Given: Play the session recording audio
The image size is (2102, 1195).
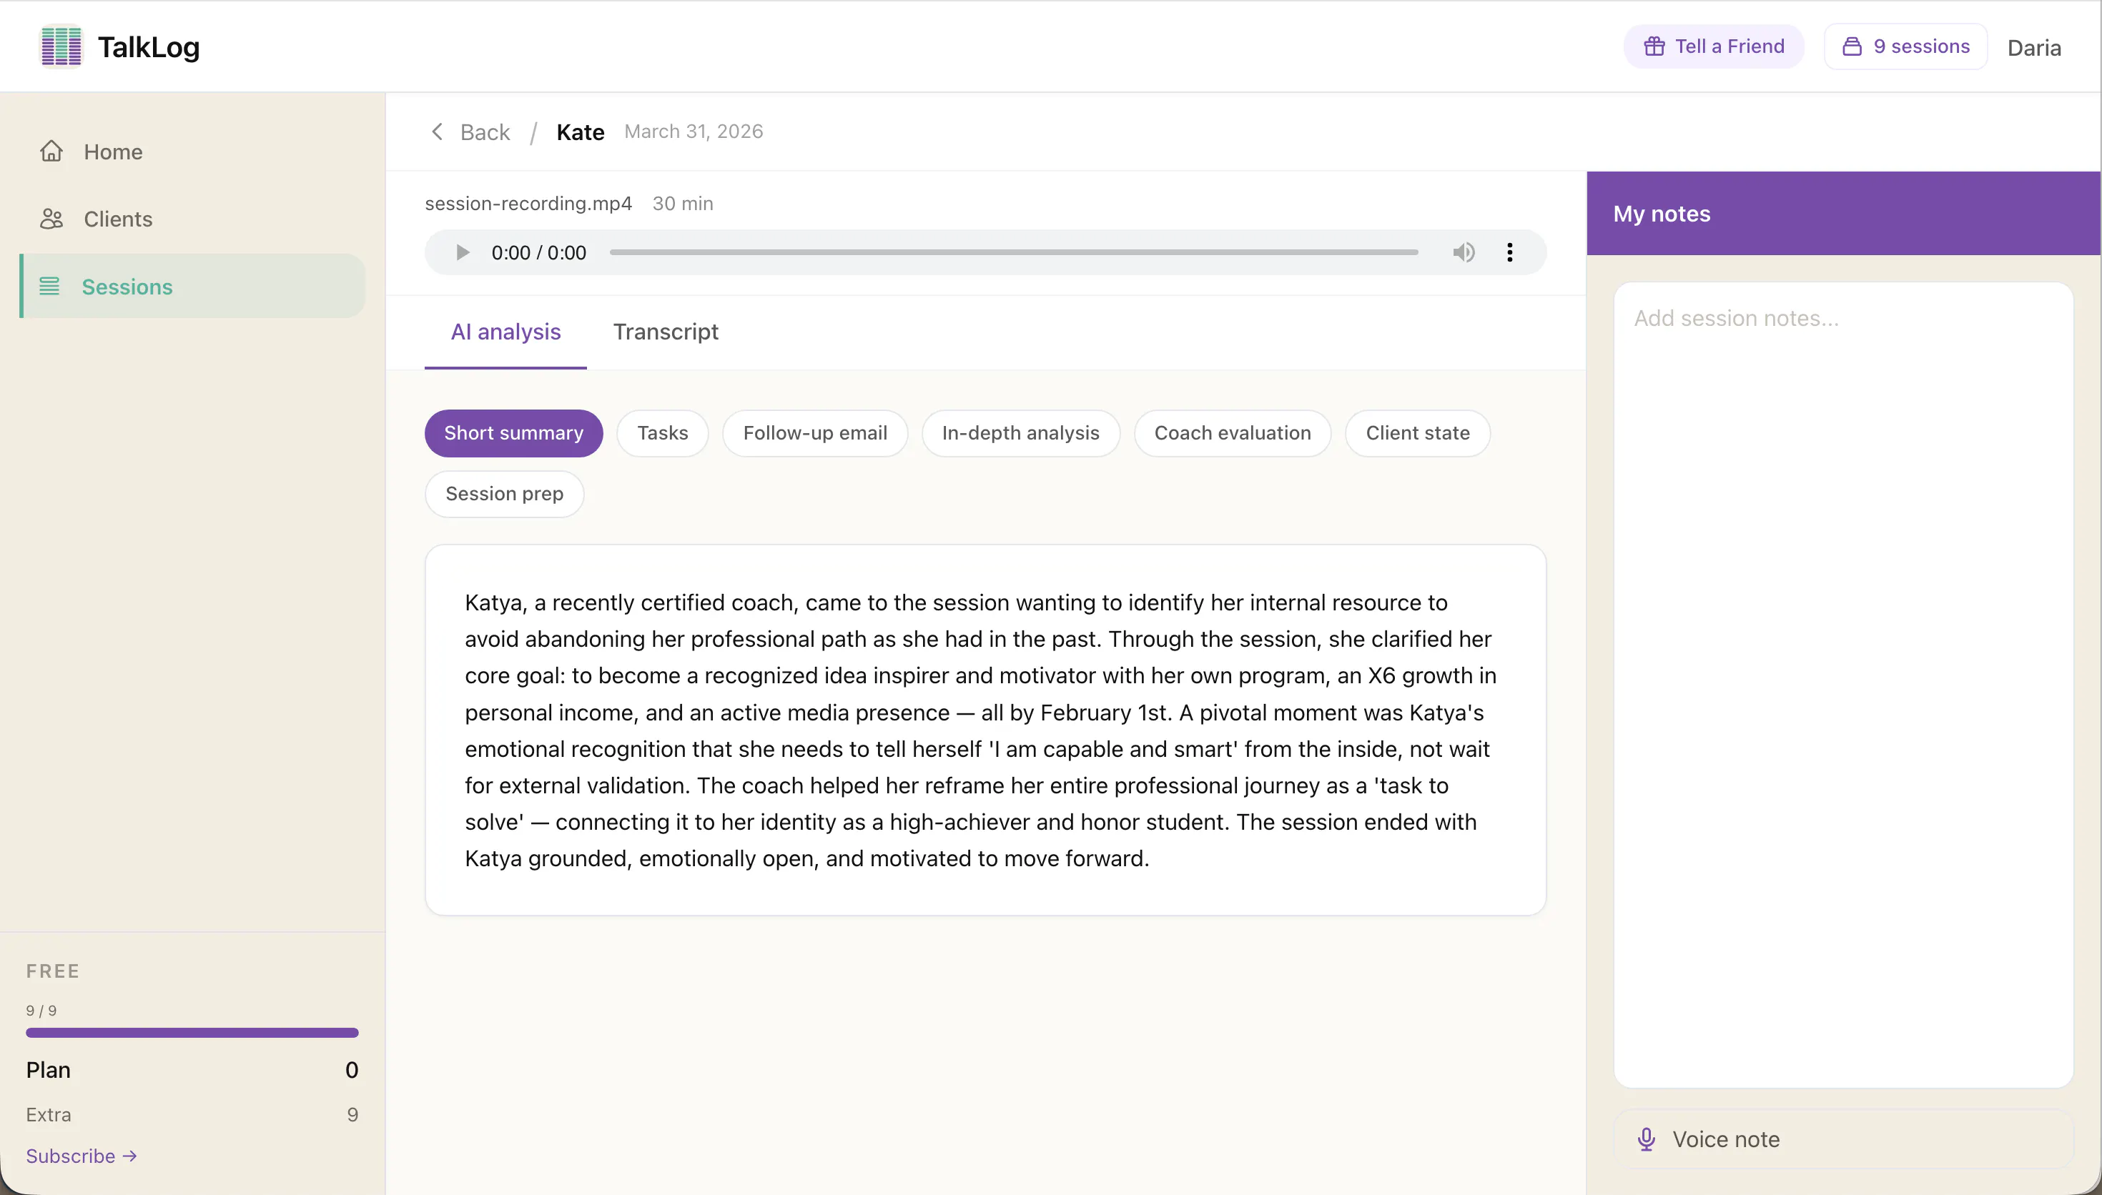Looking at the screenshot, I should pos(463,253).
